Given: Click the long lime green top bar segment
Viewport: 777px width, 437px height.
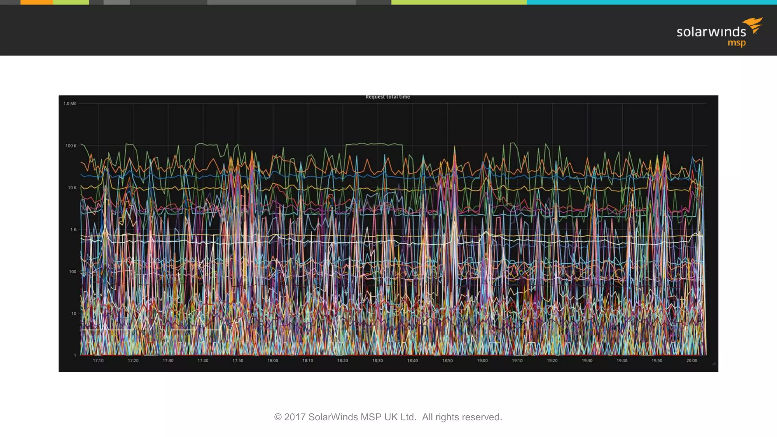Looking at the screenshot, I should pos(459,2).
